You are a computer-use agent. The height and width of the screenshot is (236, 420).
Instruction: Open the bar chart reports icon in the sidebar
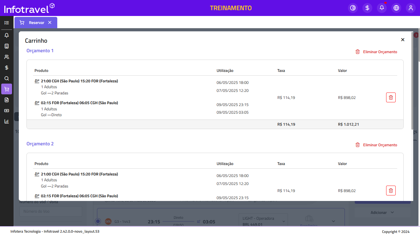click(x=6, y=121)
